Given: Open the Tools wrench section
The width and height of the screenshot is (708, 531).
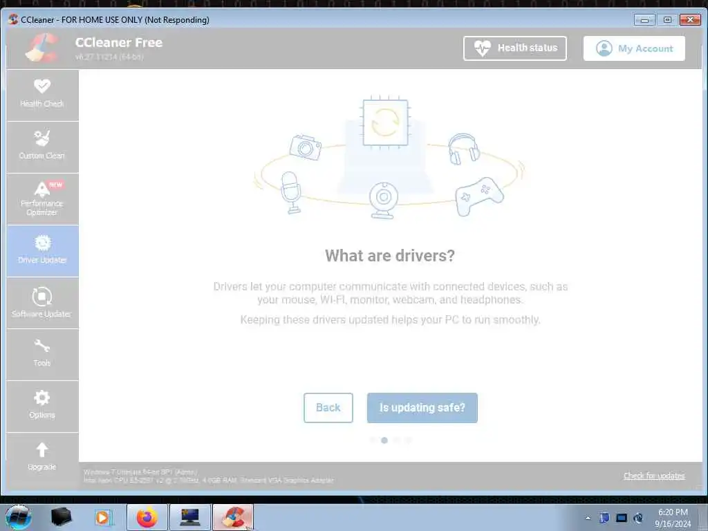Looking at the screenshot, I should [x=42, y=355].
